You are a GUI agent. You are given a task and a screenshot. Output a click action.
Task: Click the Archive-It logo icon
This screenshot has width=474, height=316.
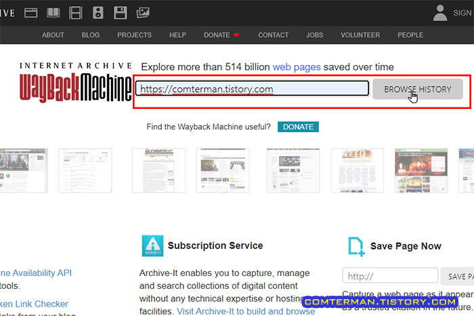tap(152, 246)
